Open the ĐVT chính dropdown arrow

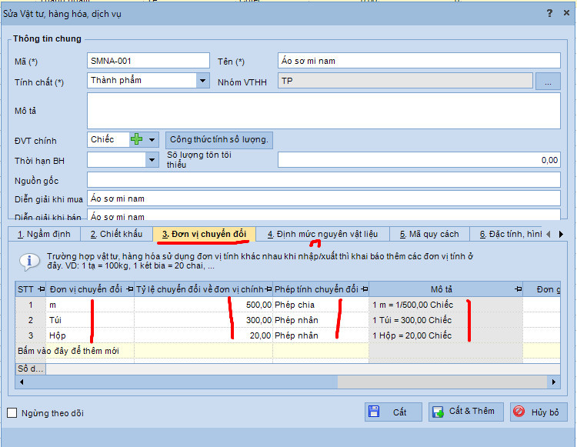[152, 139]
